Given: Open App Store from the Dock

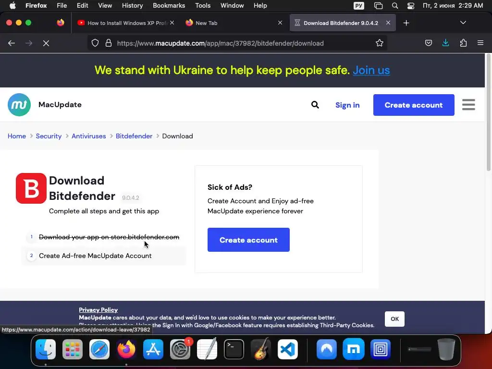Looking at the screenshot, I should point(153,349).
